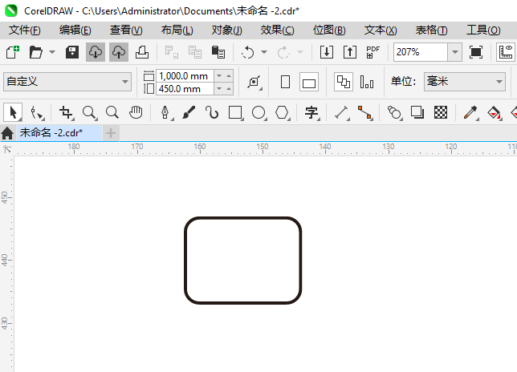Toggle full-screen preview button

coord(476,52)
